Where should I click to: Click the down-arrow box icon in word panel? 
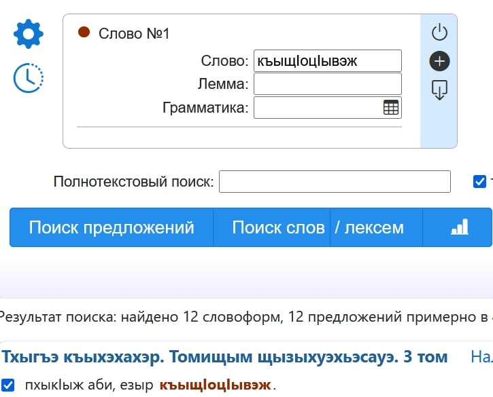(439, 90)
